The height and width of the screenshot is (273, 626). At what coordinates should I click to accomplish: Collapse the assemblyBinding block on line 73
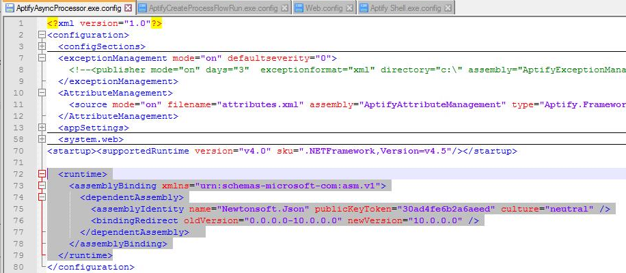tap(42, 186)
